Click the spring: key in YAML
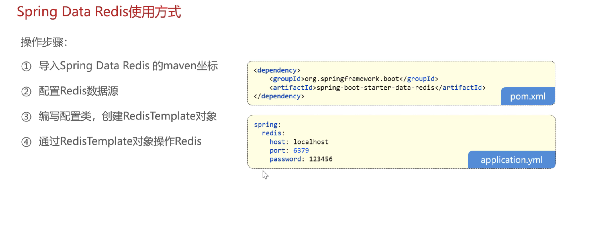 pyautogui.click(x=267, y=125)
